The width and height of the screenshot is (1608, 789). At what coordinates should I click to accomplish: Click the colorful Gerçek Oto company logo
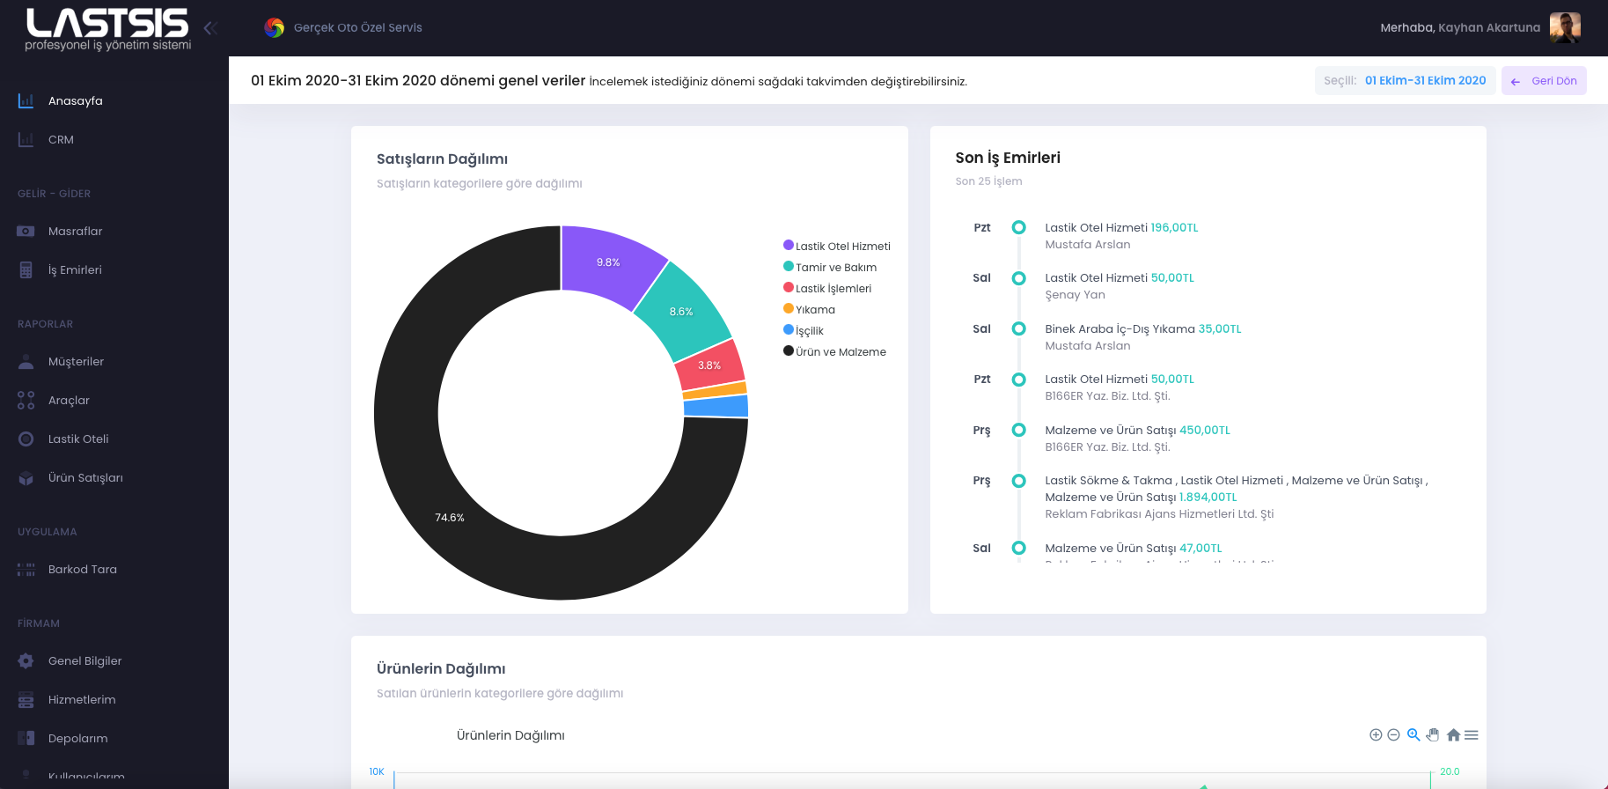pyautogui.click(x=275, y=28)
